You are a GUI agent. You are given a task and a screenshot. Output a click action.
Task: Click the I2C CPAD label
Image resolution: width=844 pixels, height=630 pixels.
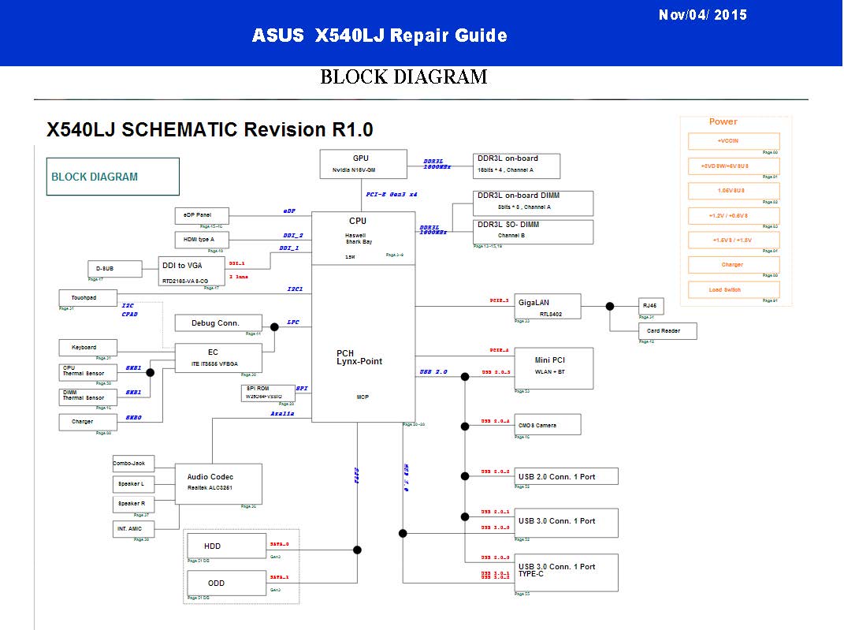pyautogui.click(x=129, y=310)
